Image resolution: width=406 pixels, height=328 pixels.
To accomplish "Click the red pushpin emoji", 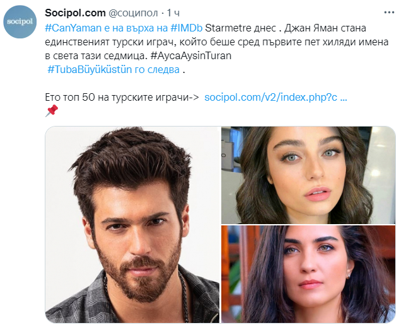I will point(52,111).
